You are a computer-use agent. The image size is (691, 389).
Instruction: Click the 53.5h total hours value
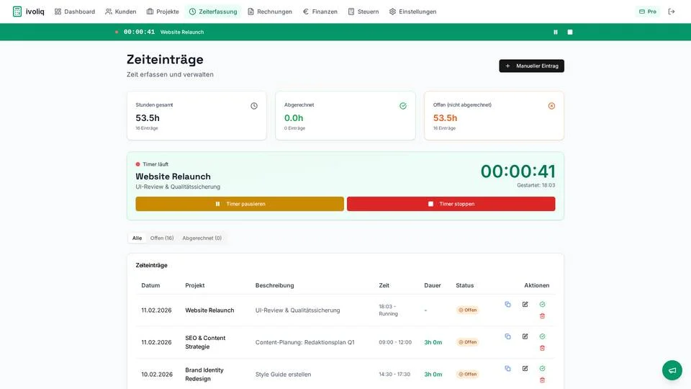click(148, 117)
